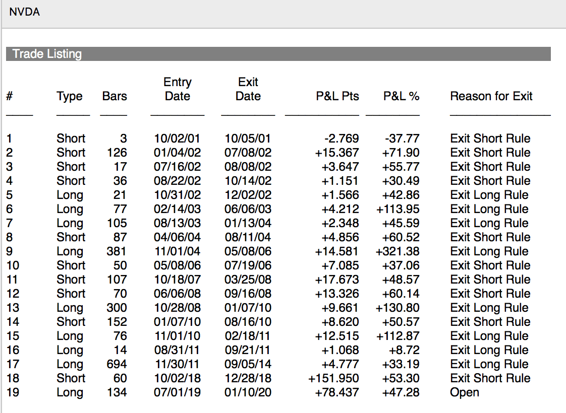Image resolution: width=566 pixels, height=413 pixels.
Task: Select entry date 08/13/03
Action: coord(177,223)
